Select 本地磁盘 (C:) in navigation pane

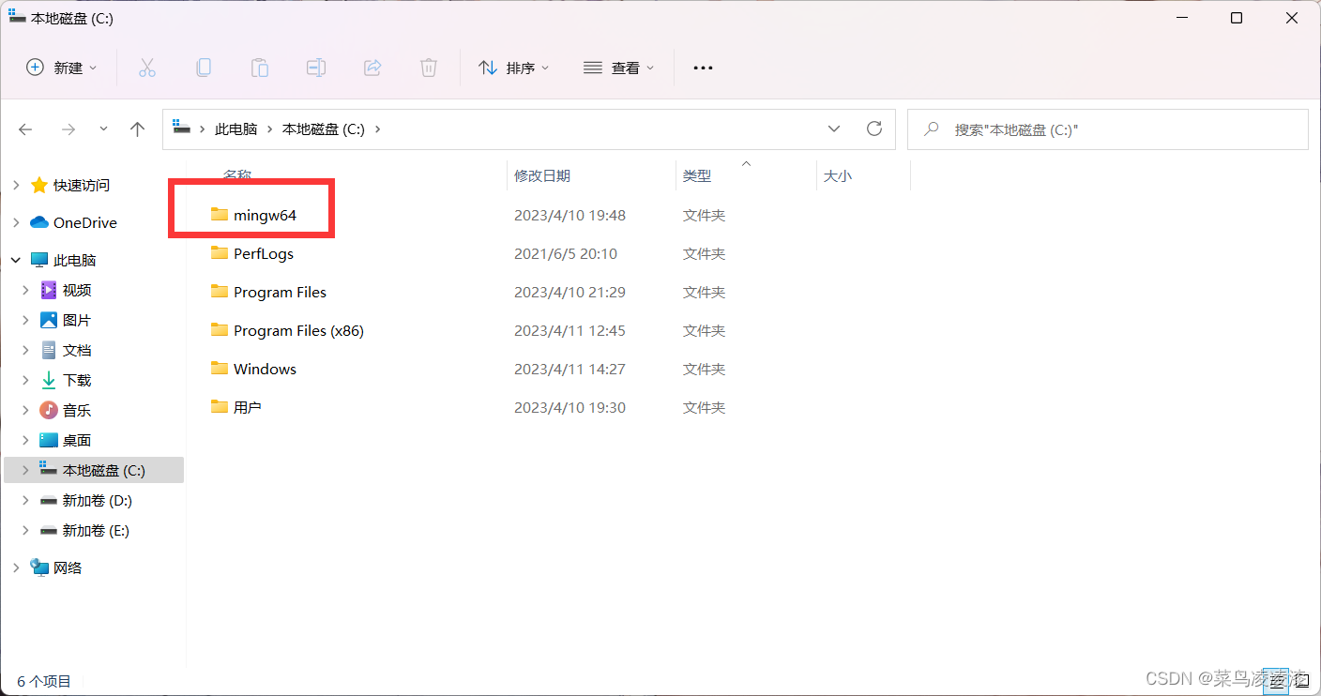[94, 470]
